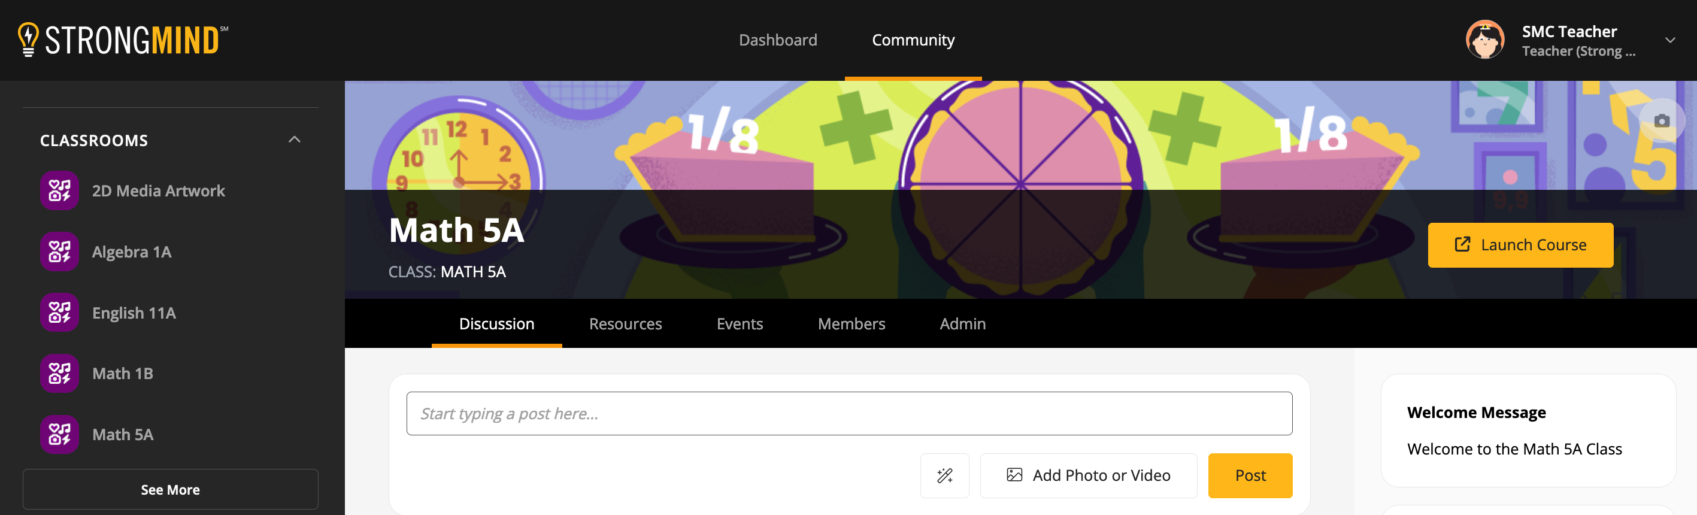This screenshot has width=1697, height=515.
Task: Click the camera icon to change banner
Action: click(x=1662, y=120)
